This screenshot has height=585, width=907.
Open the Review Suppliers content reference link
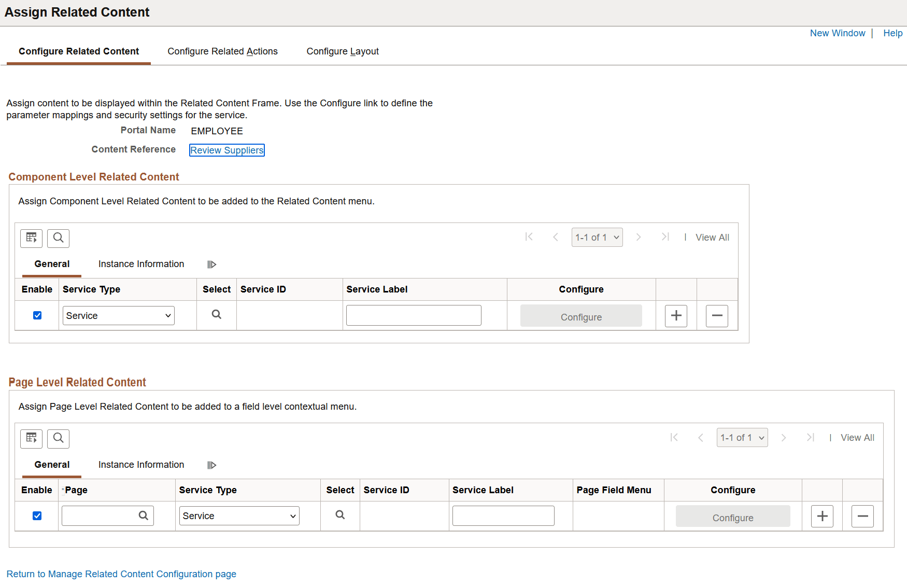pyautogui.click(x=227, y=150)
